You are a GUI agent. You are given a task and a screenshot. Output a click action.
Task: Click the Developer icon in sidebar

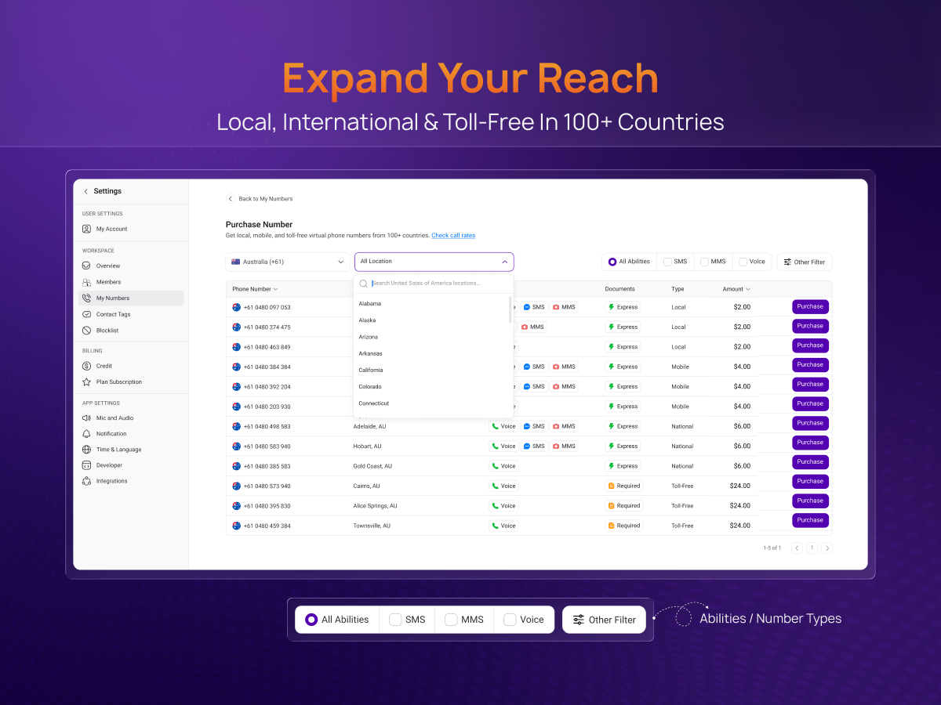coord(86,465)
